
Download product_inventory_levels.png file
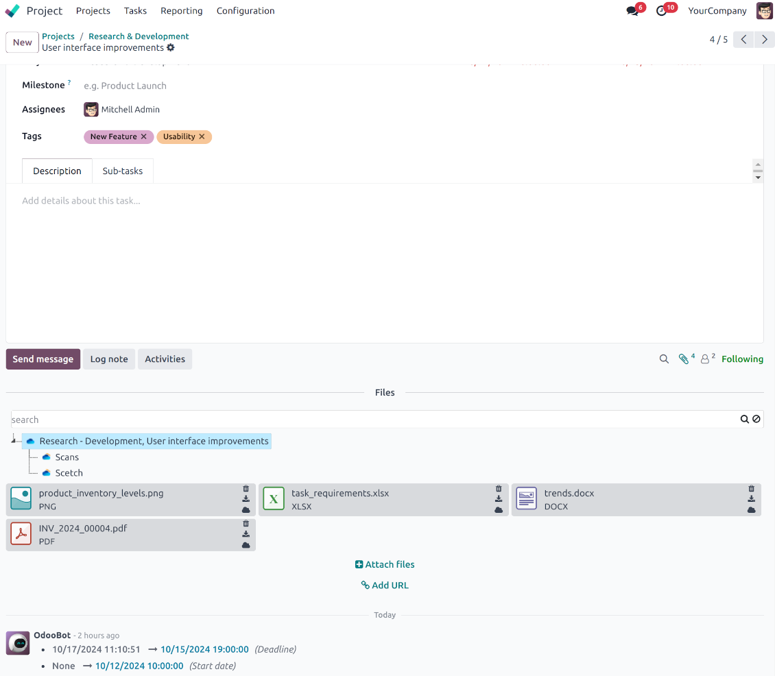[246, 499]
